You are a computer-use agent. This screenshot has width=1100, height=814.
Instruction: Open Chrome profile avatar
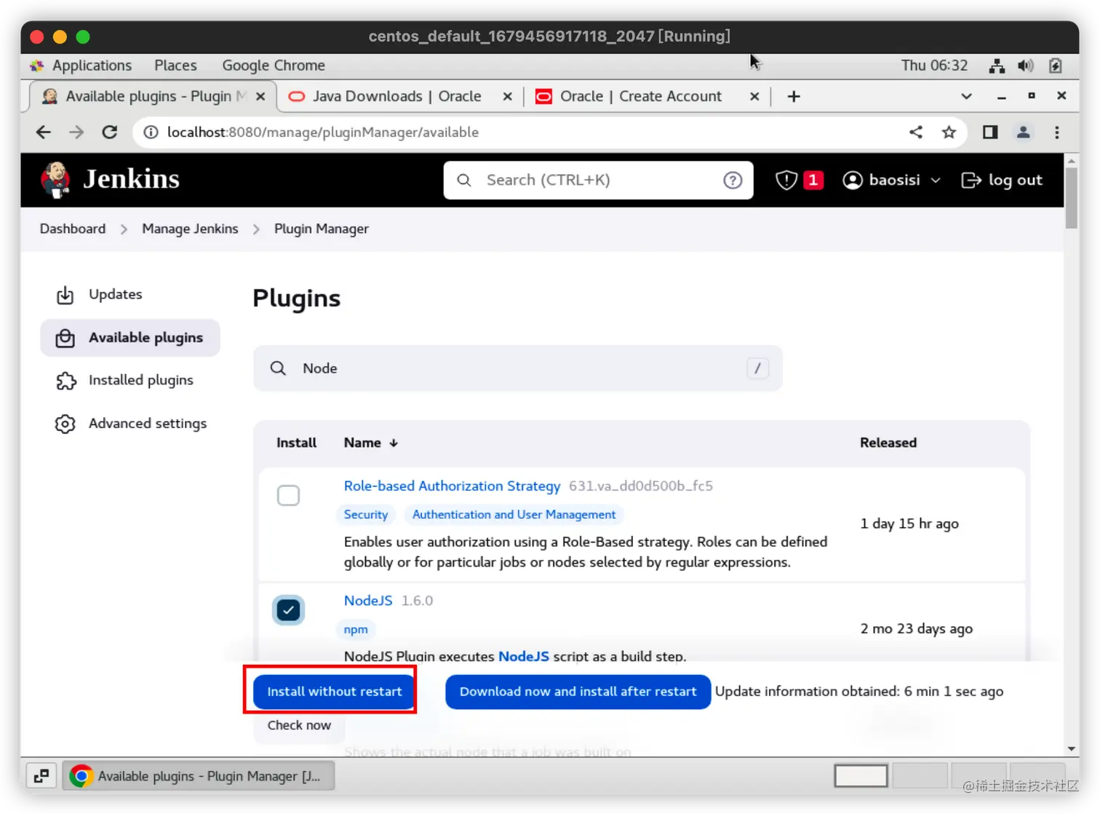coord(1023,132)
